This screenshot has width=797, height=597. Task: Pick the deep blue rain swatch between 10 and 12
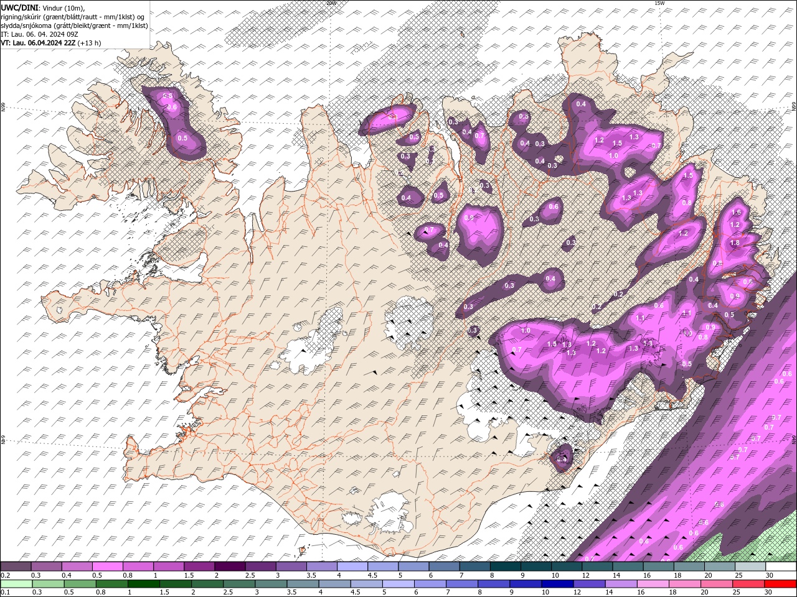coord(558,583)
